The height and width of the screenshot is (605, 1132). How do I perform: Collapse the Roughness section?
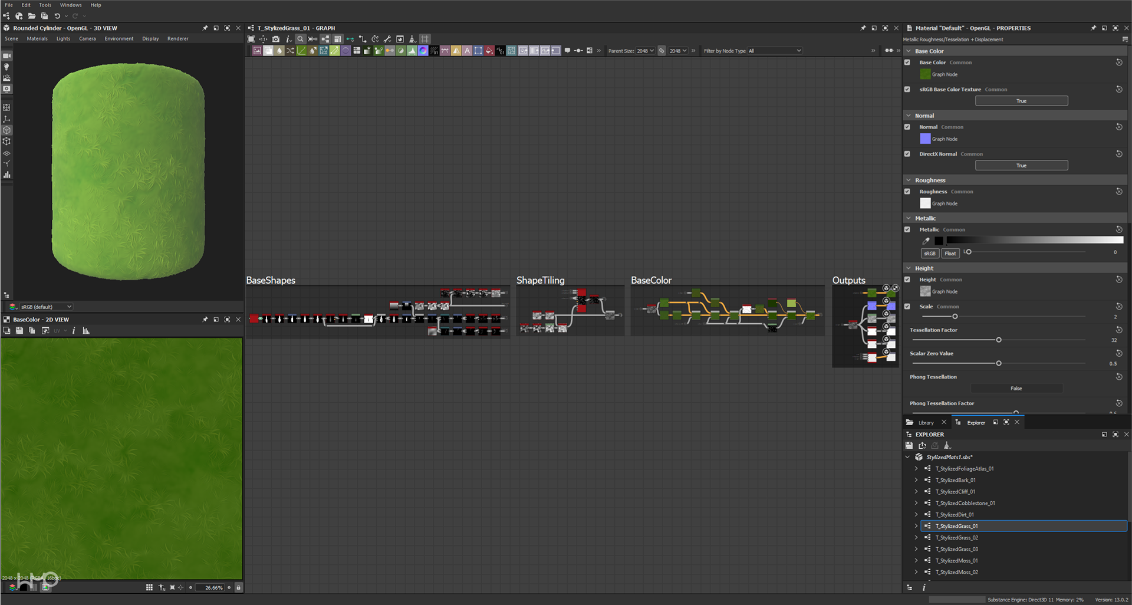click(x=909, y=180)
